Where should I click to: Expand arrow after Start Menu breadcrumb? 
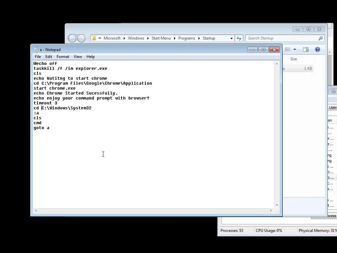click(174, 38)
